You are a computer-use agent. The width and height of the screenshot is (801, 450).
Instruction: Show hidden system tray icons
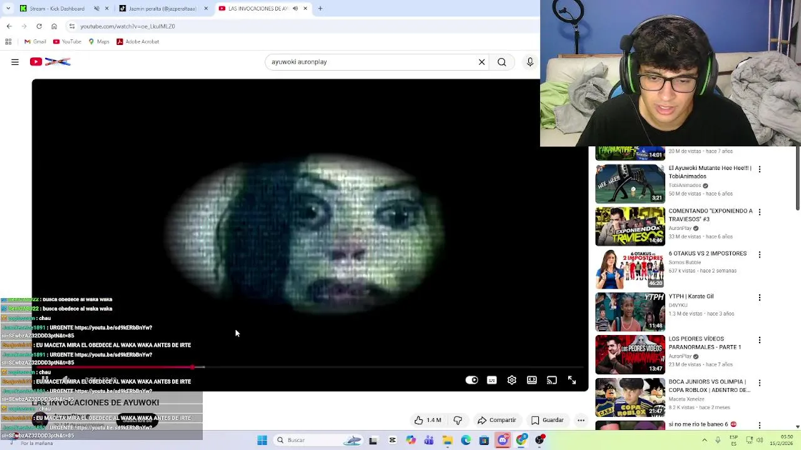point(705,440)
